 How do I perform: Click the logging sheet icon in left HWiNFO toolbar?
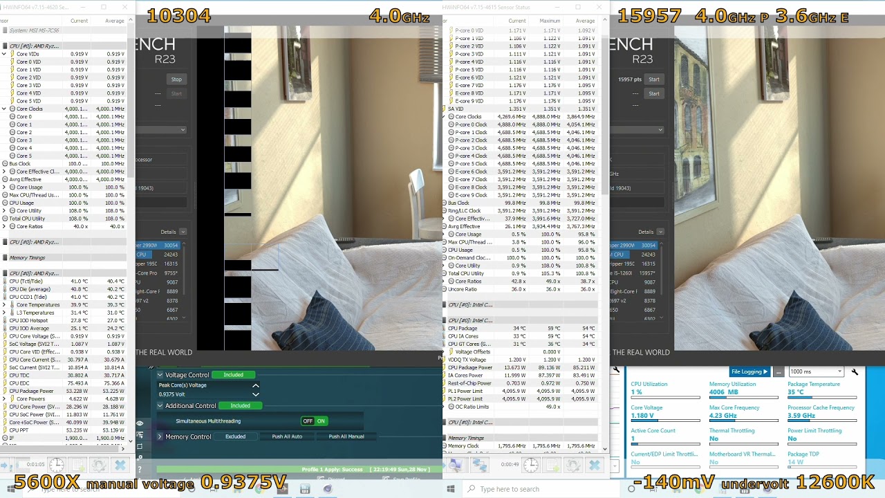(x=78, y=465)
